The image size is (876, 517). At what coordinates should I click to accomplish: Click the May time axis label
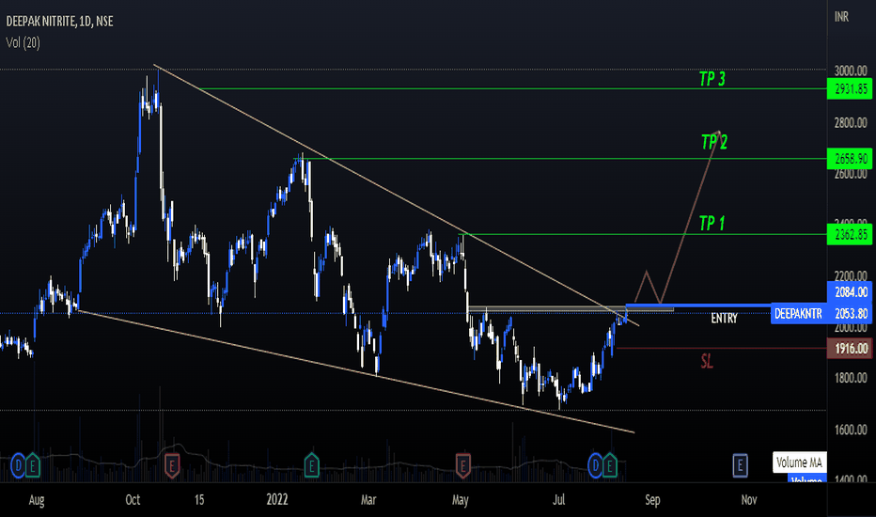pyautogui.click(x=460, y=500)
